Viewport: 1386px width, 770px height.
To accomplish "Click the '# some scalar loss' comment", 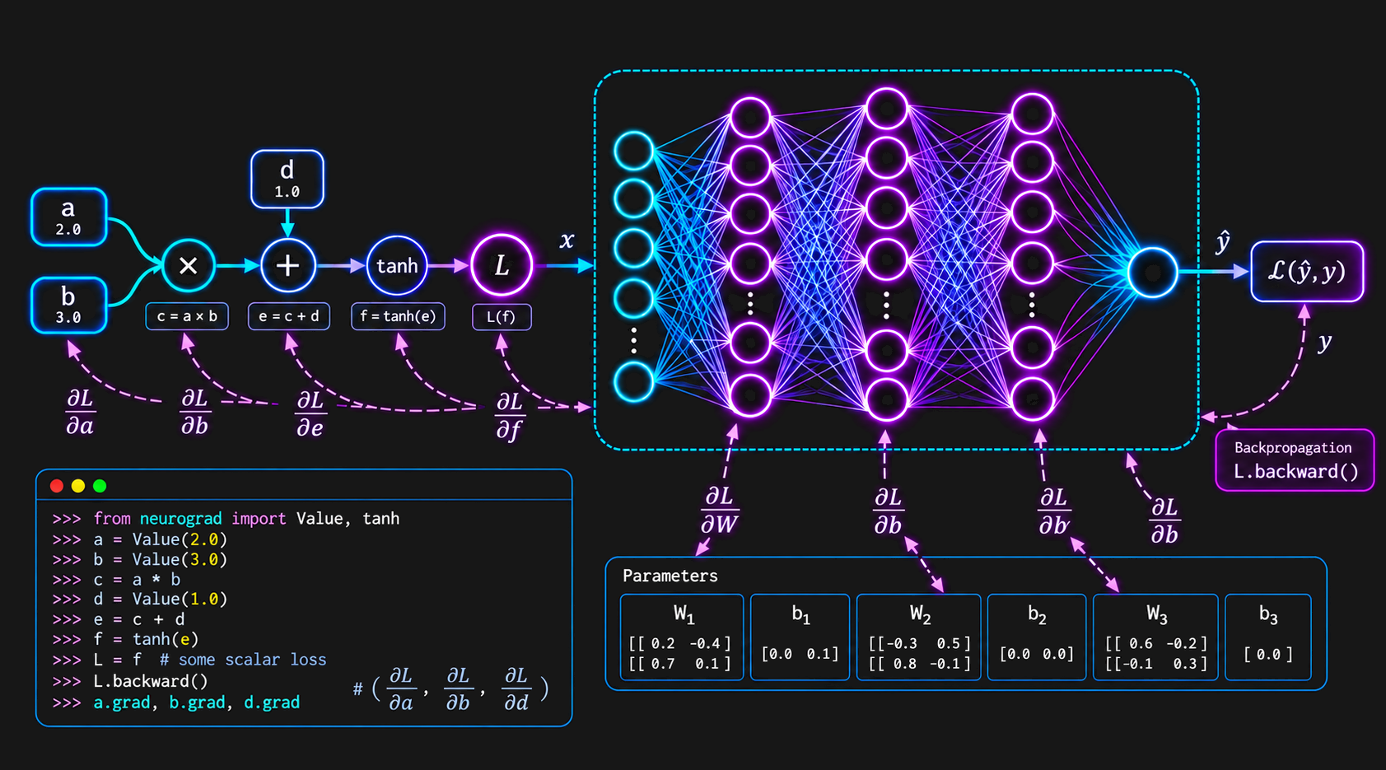I will pyautogui.click(x=243, y=660).
